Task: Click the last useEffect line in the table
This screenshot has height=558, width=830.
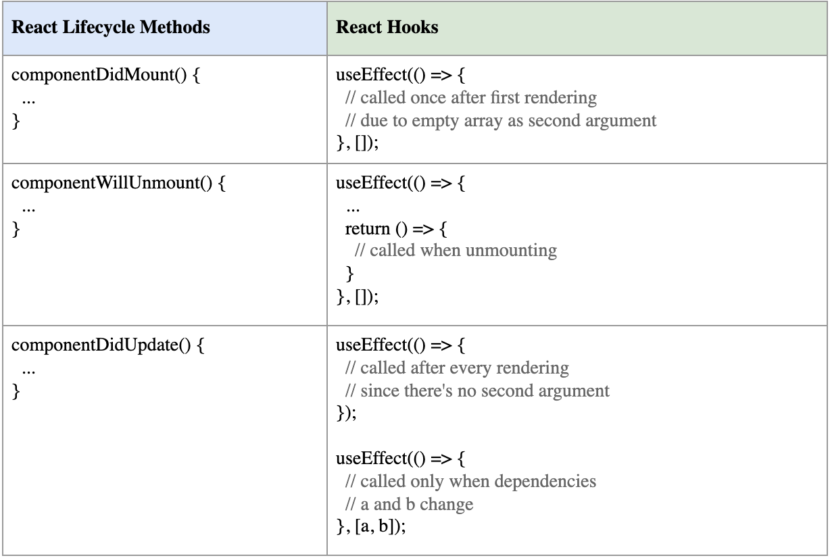Action: 400,459
